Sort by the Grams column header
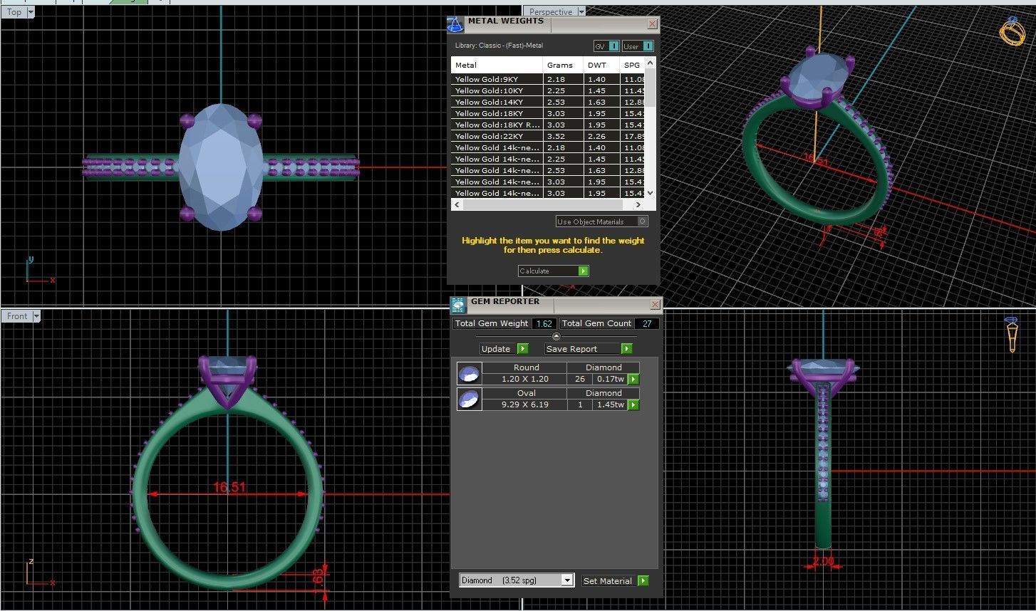The width and height of the screenshot is (1036, 611). [563, 65]
